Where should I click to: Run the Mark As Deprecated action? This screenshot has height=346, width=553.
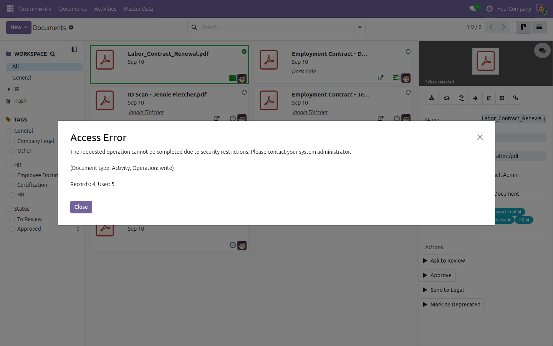(452, 304)
